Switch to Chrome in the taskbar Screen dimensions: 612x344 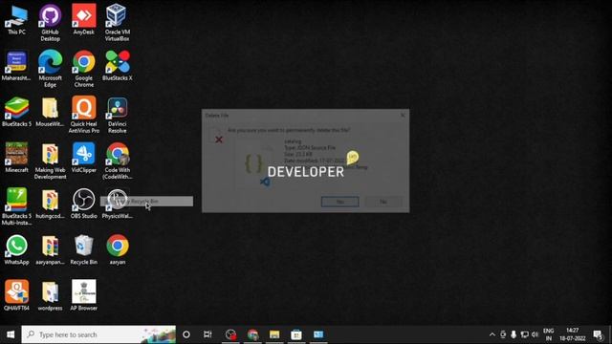[252, 334]
